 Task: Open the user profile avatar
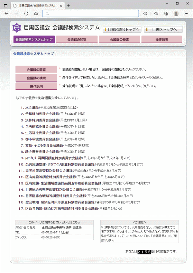pyautogui.click(x=176, y=14)
